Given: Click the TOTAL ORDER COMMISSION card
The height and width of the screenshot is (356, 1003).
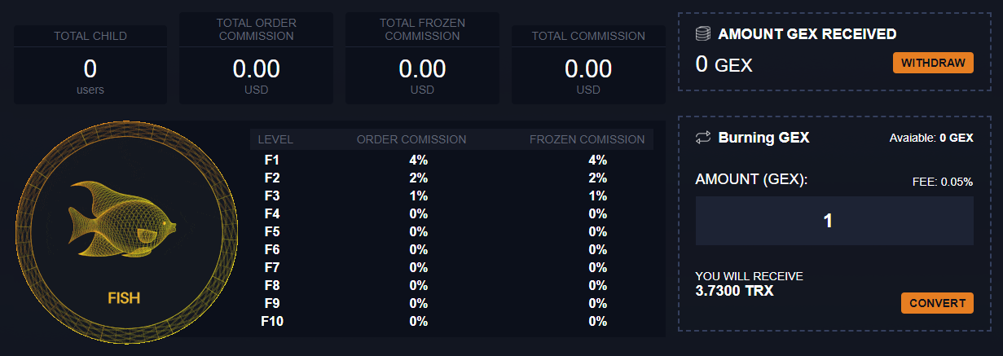Looking at the screenshot, I should click(257, 58).
